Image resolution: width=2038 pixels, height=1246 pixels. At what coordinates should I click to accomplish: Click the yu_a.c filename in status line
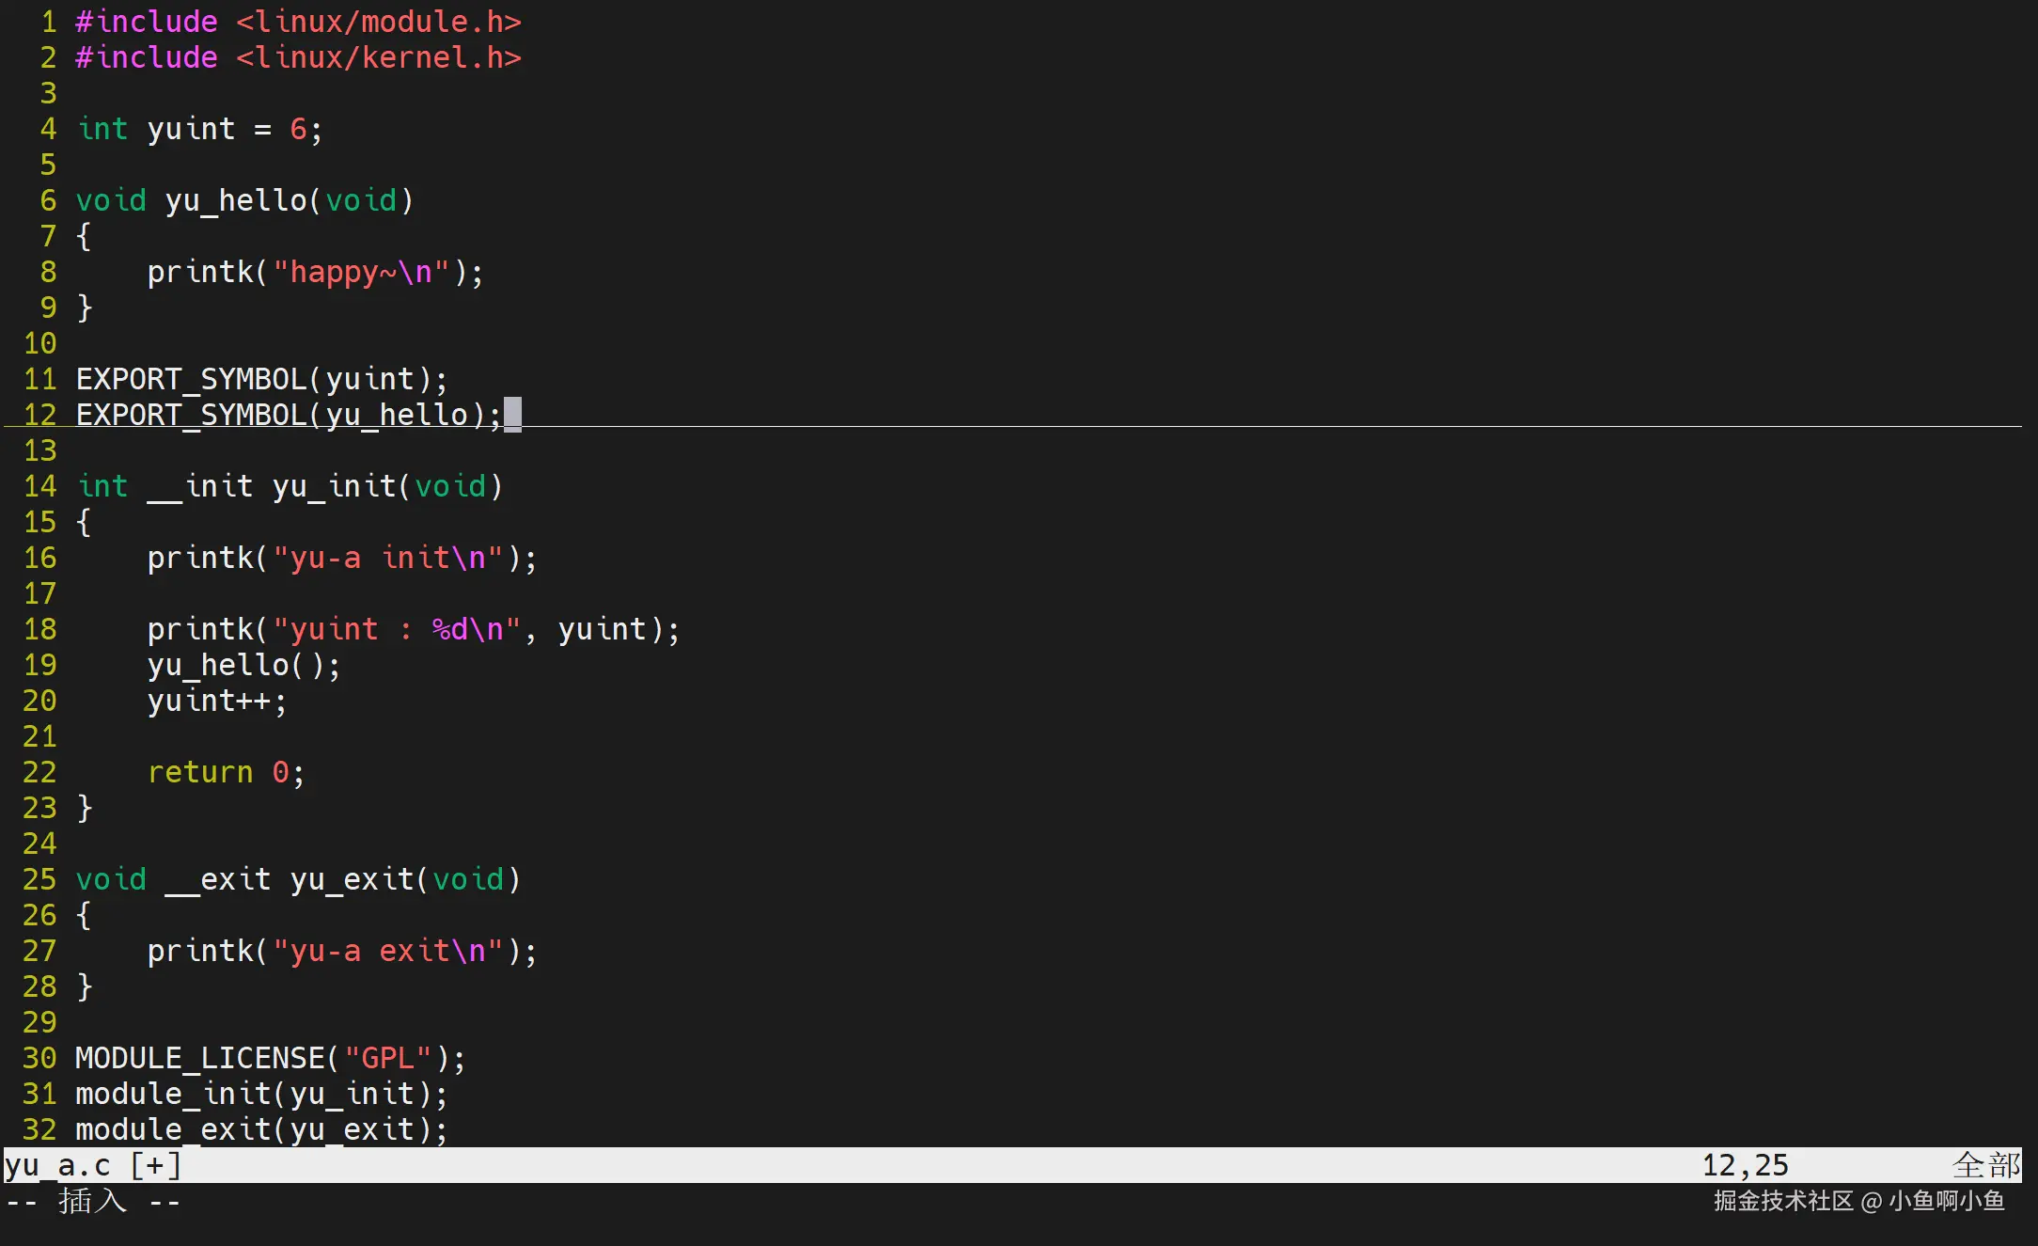(x=56, y=1165)
